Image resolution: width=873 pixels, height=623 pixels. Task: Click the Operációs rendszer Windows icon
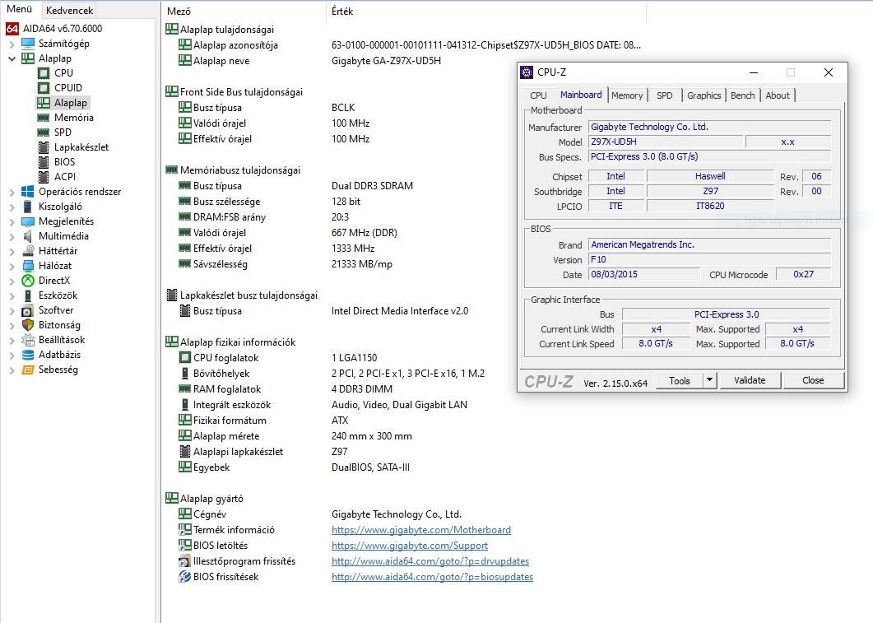tap(28, 192)
